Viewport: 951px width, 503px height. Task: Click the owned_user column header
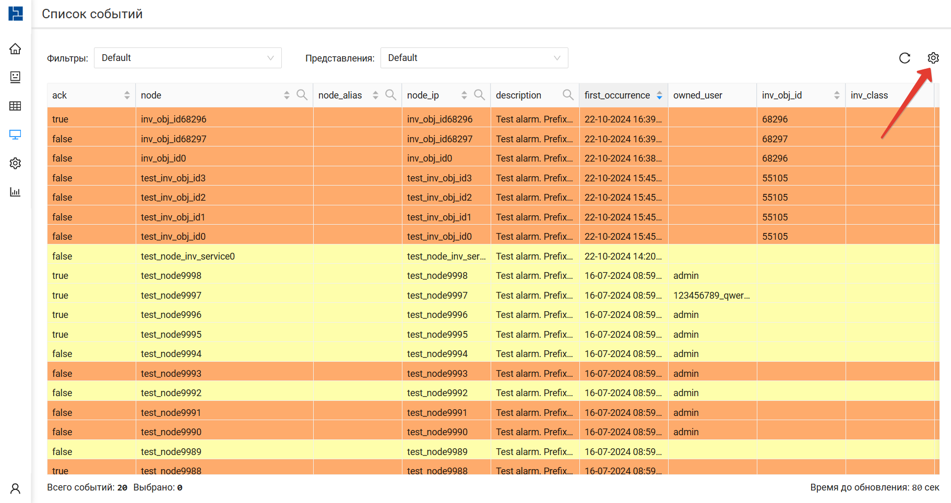click(698, 95)
